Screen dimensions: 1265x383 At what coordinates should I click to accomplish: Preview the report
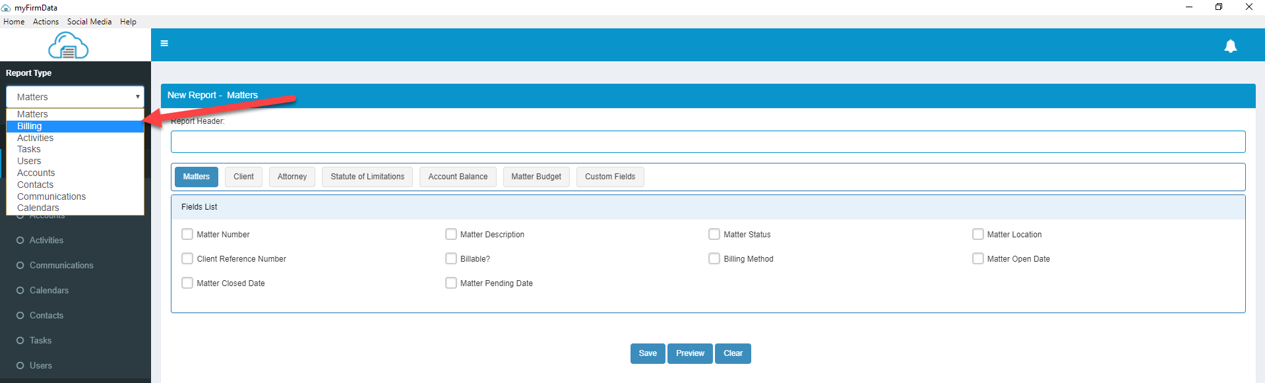coord(690,353)
